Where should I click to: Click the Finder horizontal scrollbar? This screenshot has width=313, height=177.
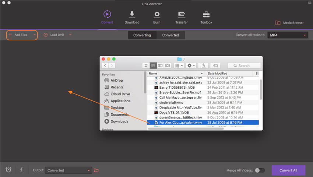(186, 129)
